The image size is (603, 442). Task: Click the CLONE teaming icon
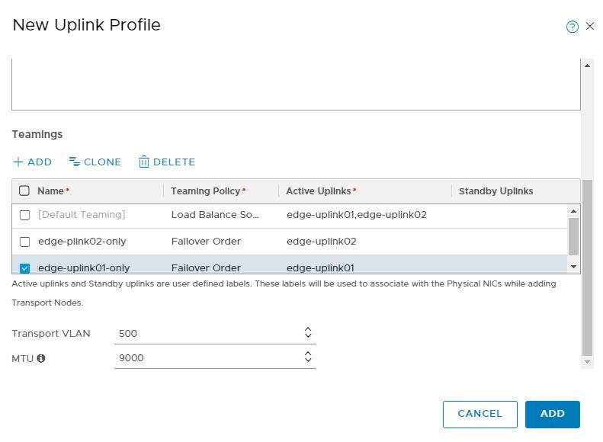(75, 162)
